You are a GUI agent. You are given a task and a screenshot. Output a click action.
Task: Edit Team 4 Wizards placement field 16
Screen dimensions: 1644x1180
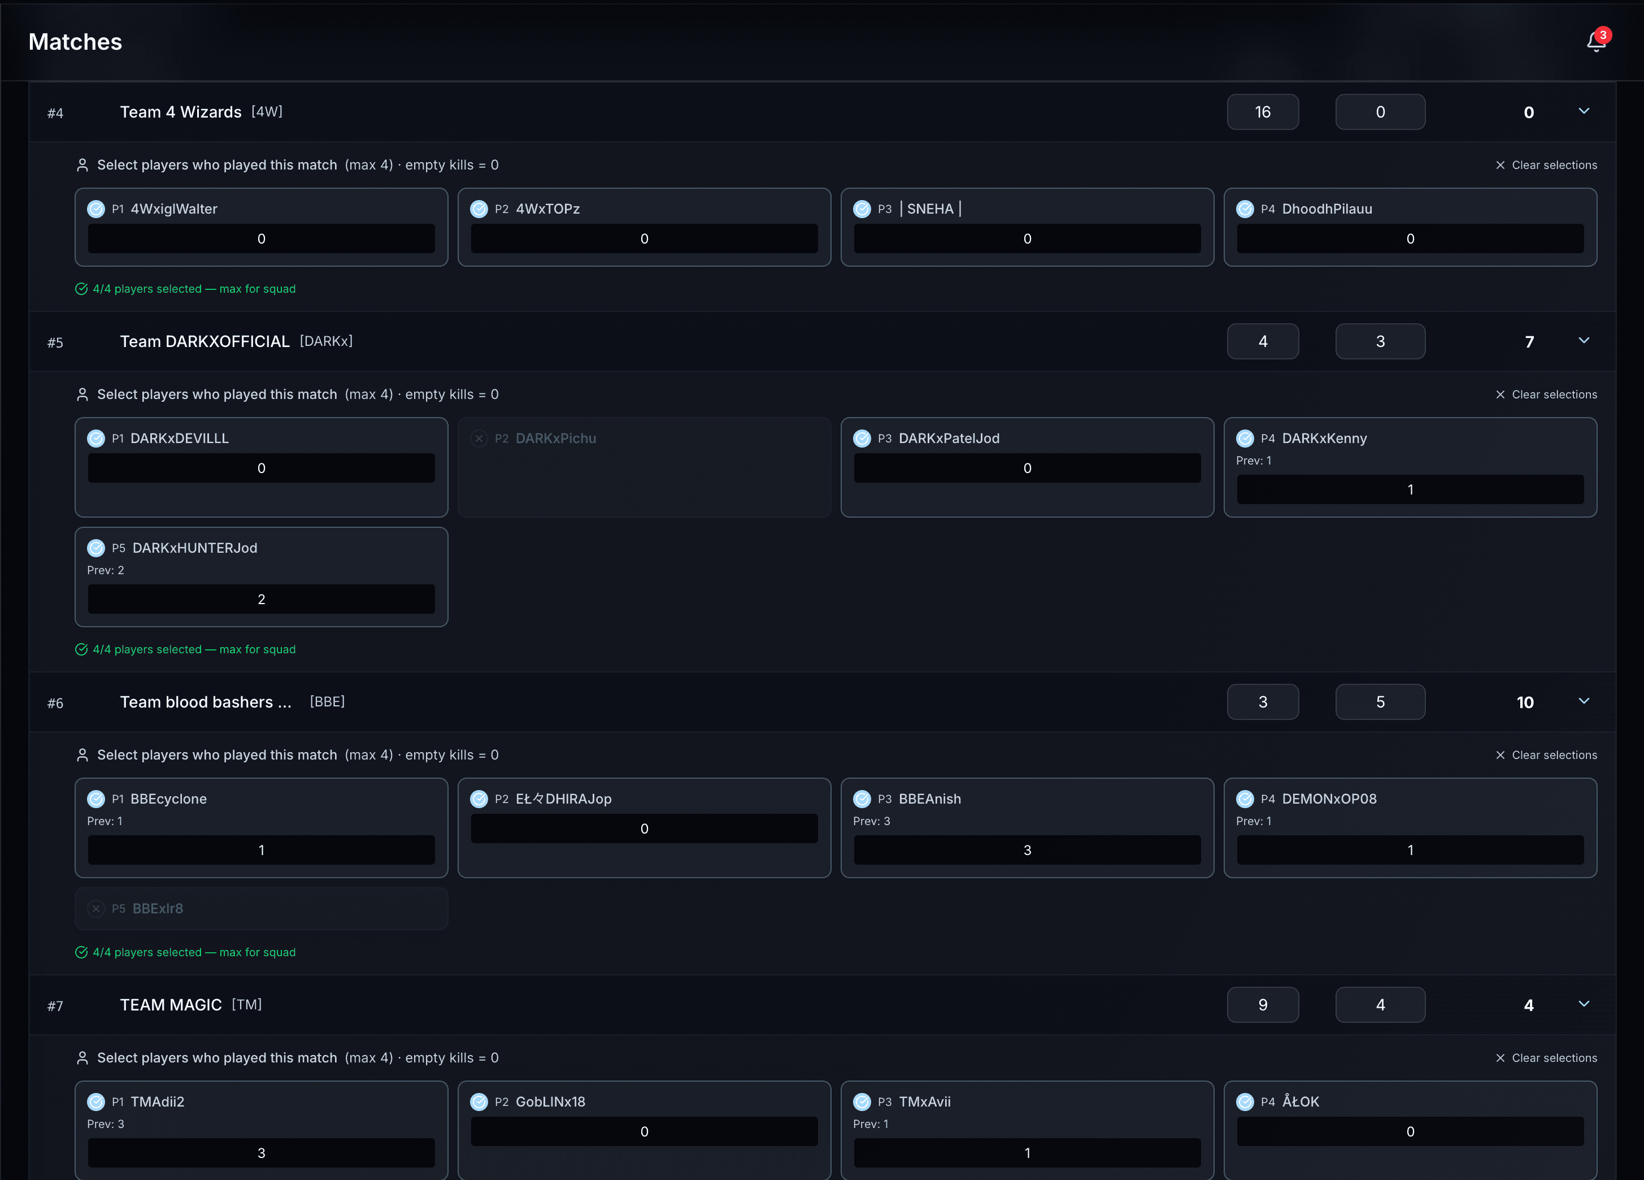point(1263,112)
